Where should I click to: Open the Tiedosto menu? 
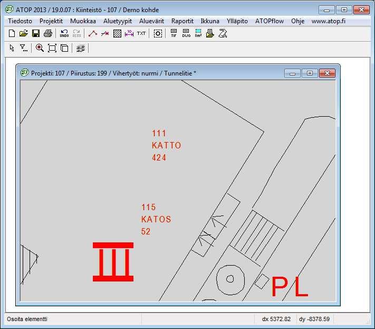tap(20, 21)
